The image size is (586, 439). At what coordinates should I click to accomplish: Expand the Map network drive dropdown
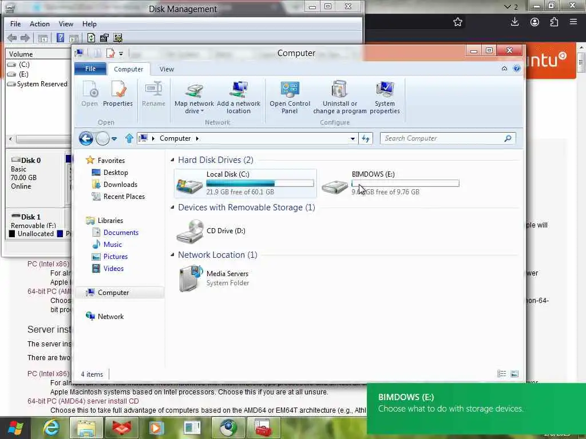click(202, 111)
